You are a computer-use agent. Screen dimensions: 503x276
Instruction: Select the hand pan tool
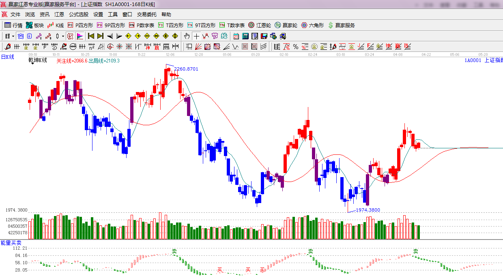[187, 36]
